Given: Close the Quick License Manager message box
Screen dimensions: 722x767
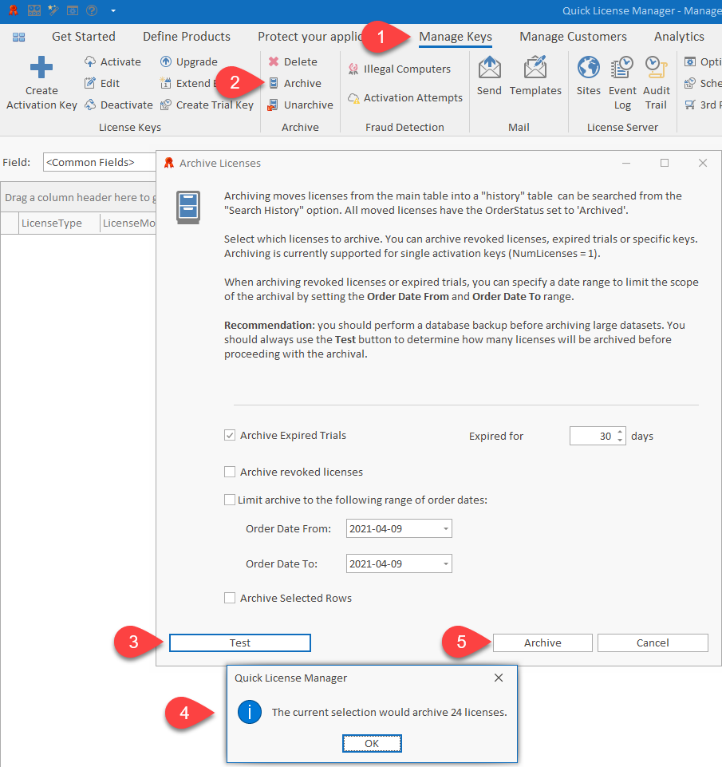Looking at the screenshot, I should (499, 678).
